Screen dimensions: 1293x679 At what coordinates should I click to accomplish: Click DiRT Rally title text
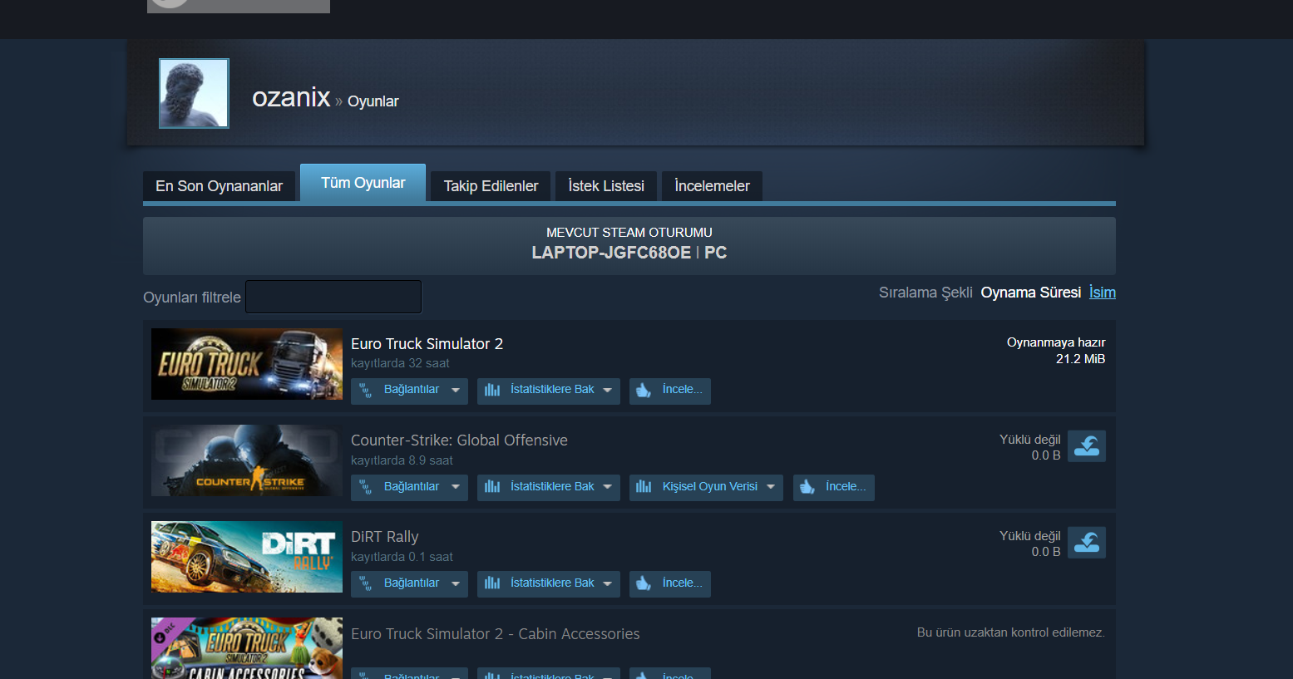384,537
